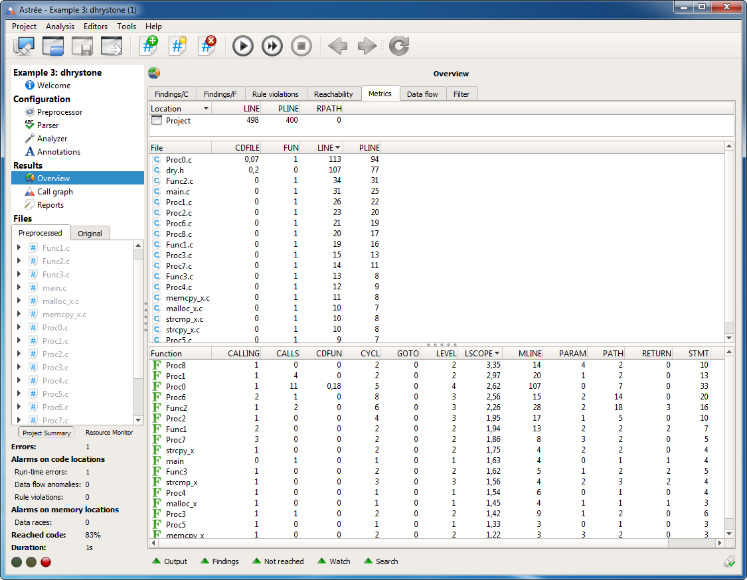Click the fast-forward analysis button
747x580 pixels.
(x=272, y=46)
